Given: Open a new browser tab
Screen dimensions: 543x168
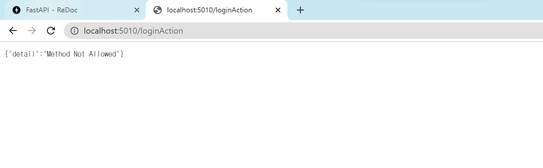Looking at the screenshot, I should [300, 10].
